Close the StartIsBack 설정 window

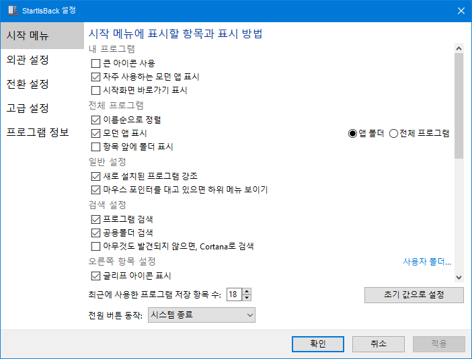coord(461,11)
